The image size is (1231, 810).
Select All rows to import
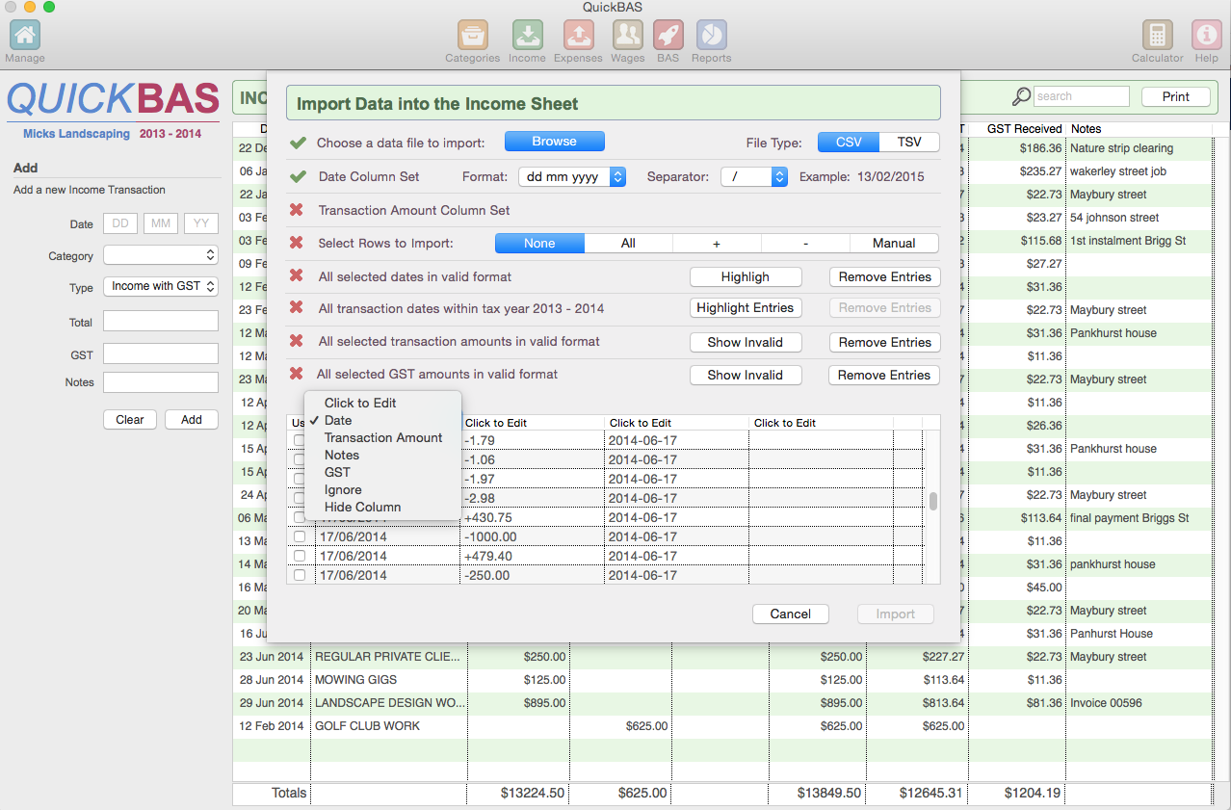628,243
